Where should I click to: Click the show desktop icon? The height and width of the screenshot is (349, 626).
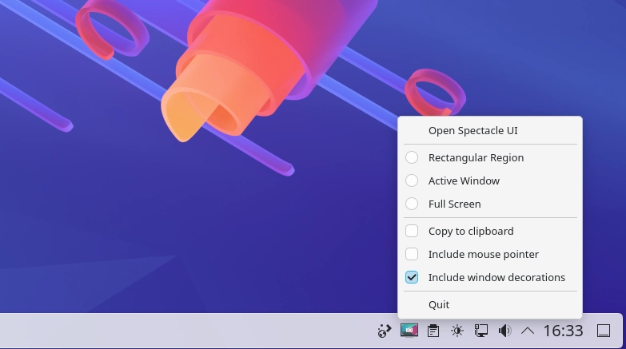click(604, 331)
